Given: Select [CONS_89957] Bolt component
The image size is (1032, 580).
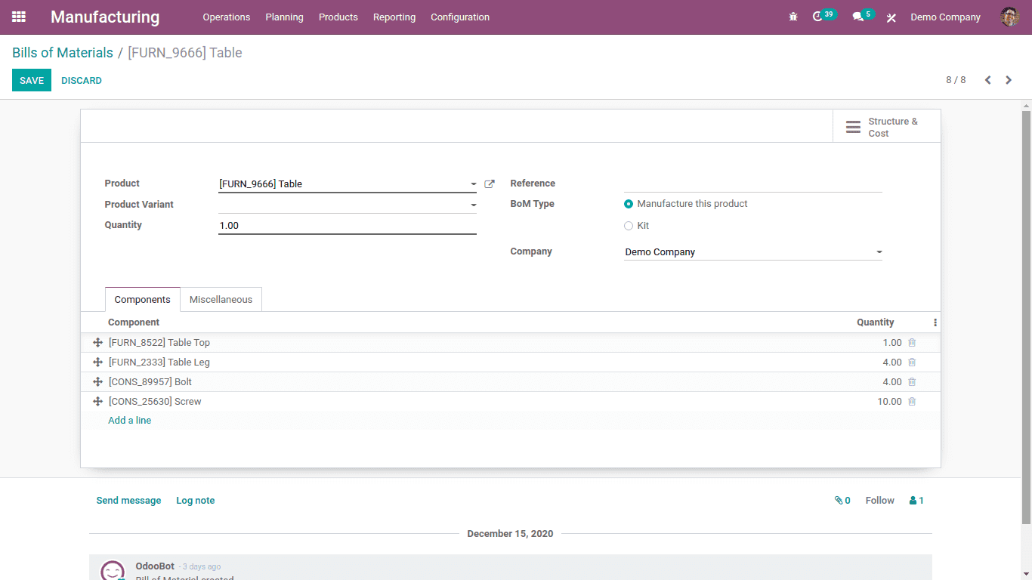Looking at the screenshot, I should [150, 382].
